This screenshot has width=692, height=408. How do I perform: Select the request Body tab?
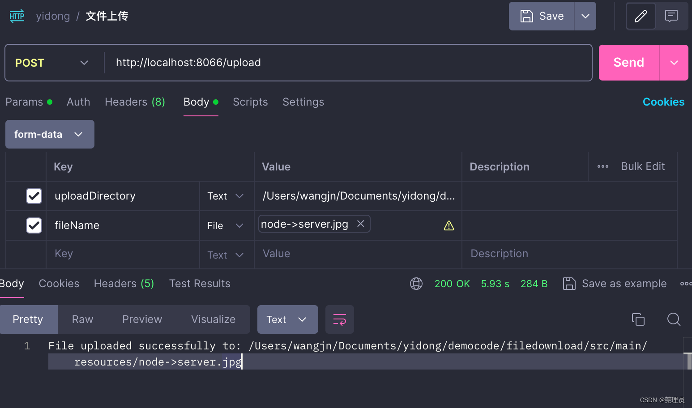click(201, 102)
